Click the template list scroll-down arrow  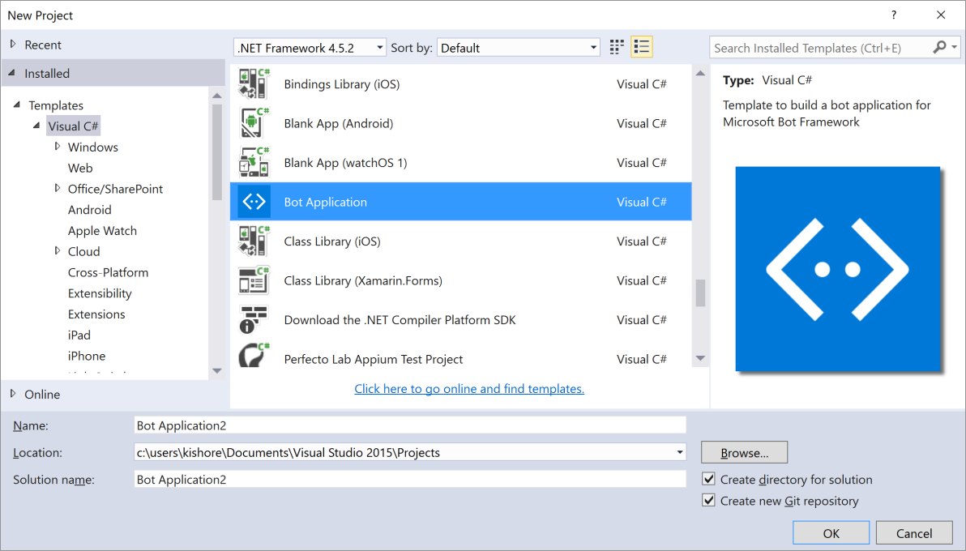(700, 358)
